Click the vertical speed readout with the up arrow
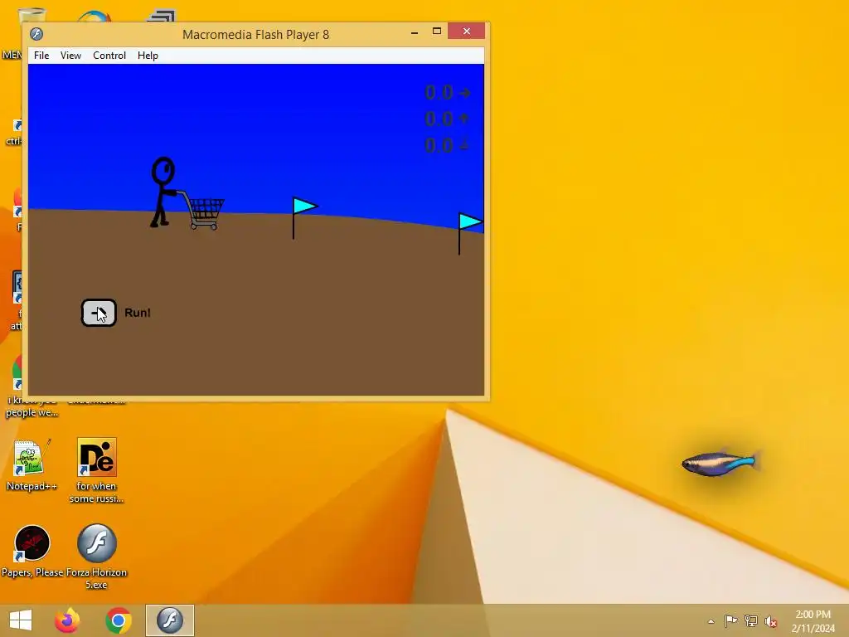849x637 pixels. [447, 119]
